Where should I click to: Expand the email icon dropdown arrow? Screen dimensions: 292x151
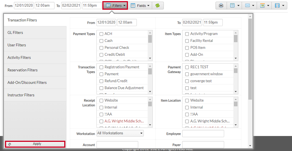point(253,6)
